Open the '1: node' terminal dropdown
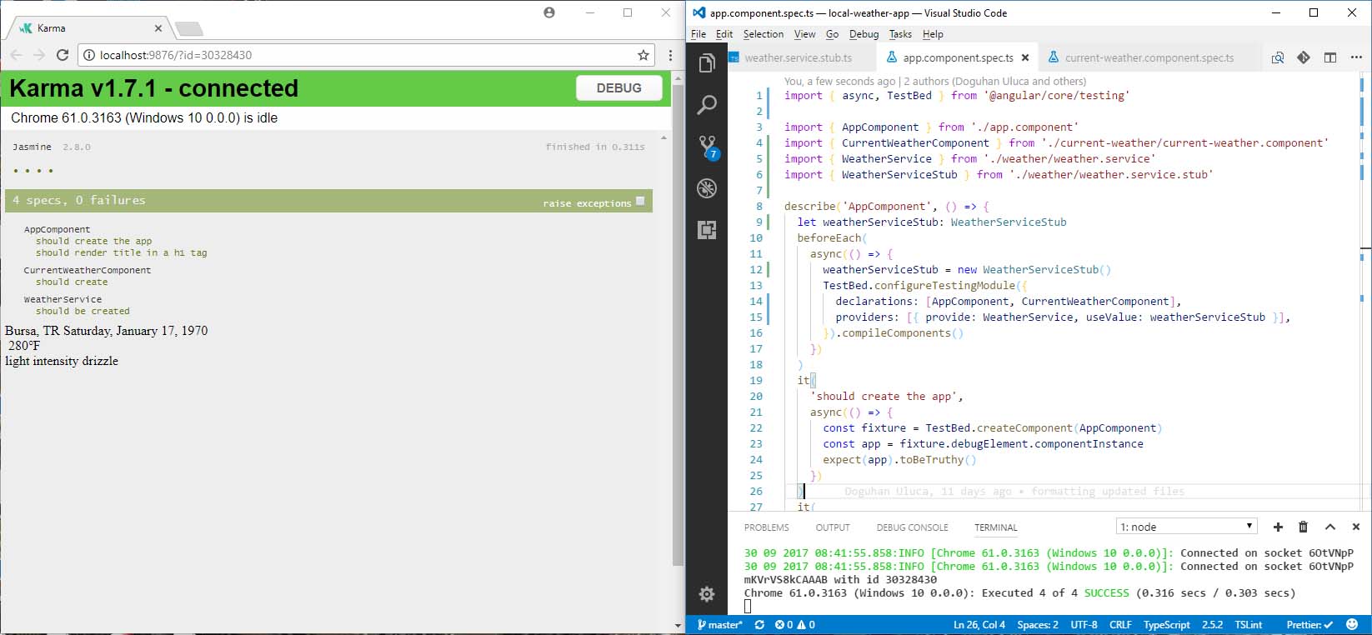Screen dimensions: 1372x635 click(1186, 527)
